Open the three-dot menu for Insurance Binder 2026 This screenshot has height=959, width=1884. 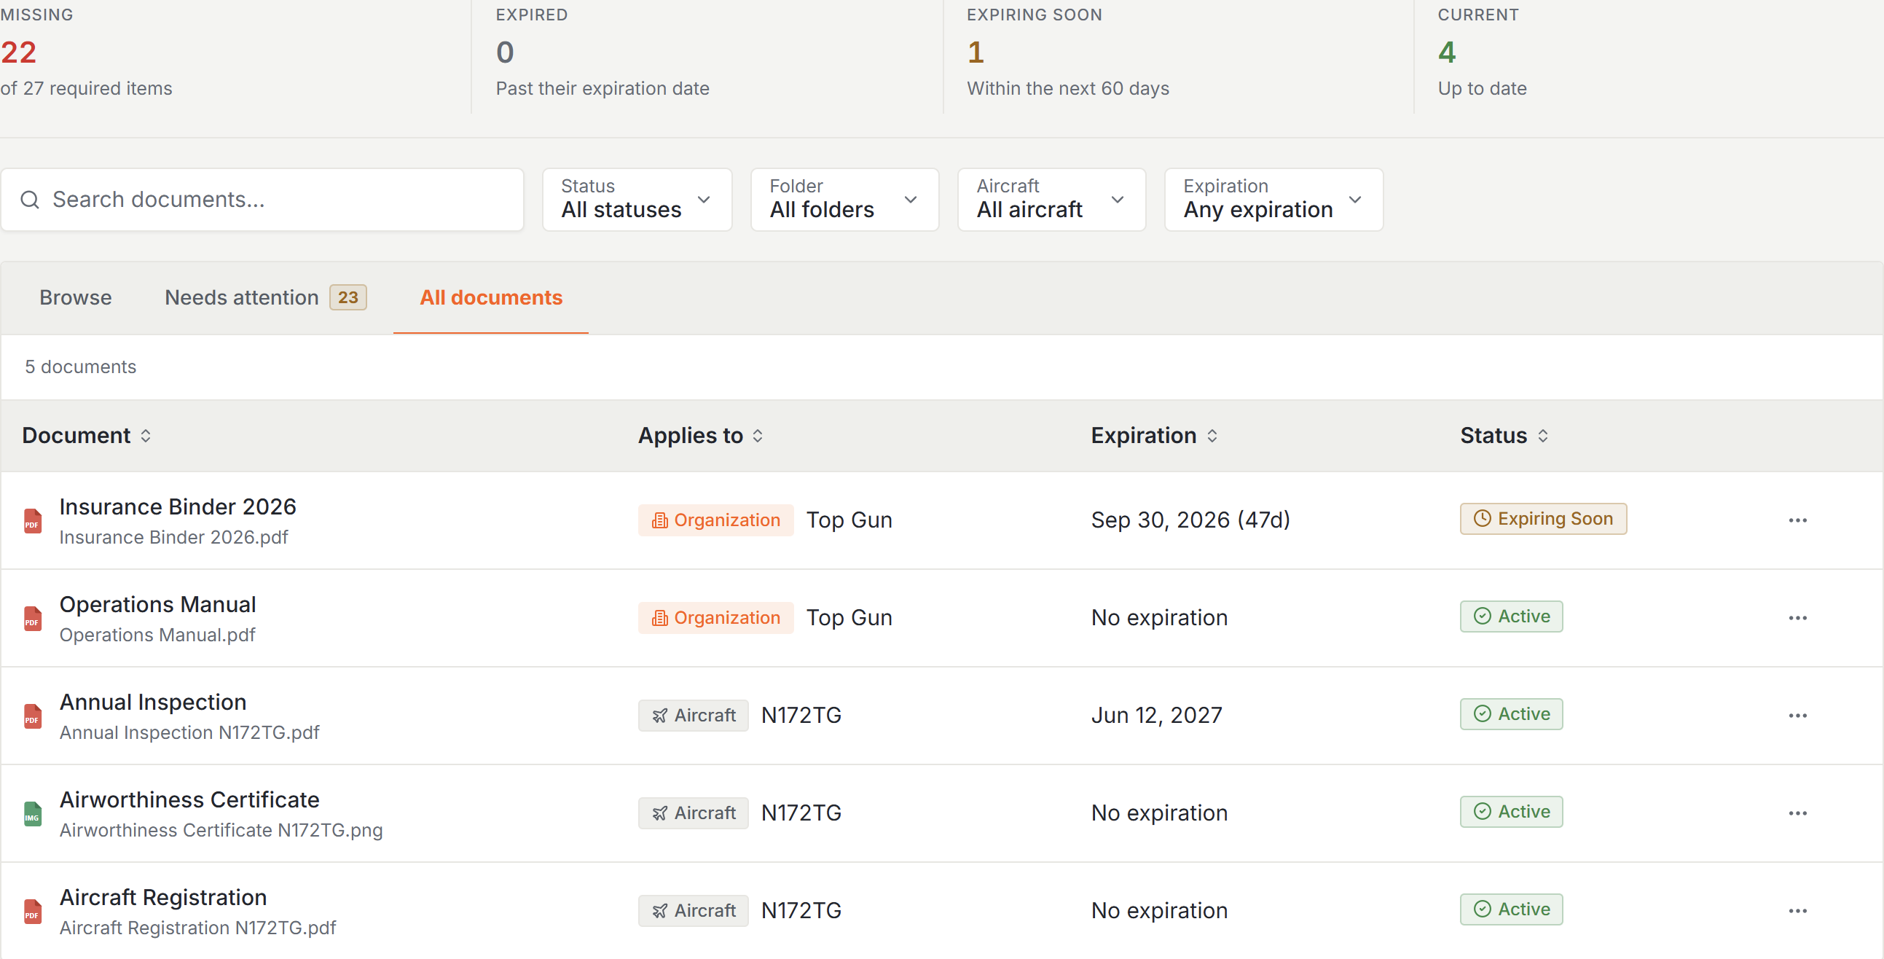[1797, 520]
